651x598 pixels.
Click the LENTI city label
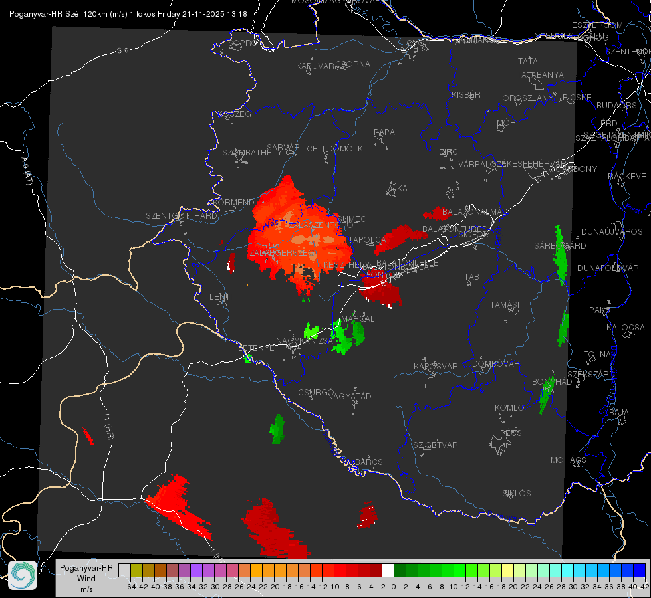[221, 297]
